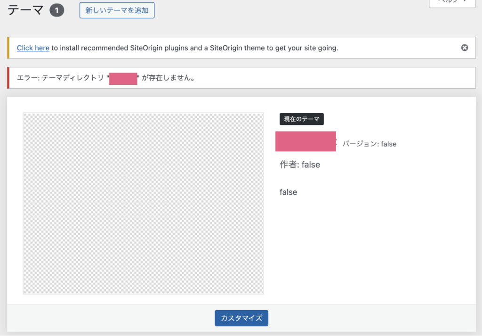
Task: Click the テーマ page heading
Action: (x=26, y=10)
